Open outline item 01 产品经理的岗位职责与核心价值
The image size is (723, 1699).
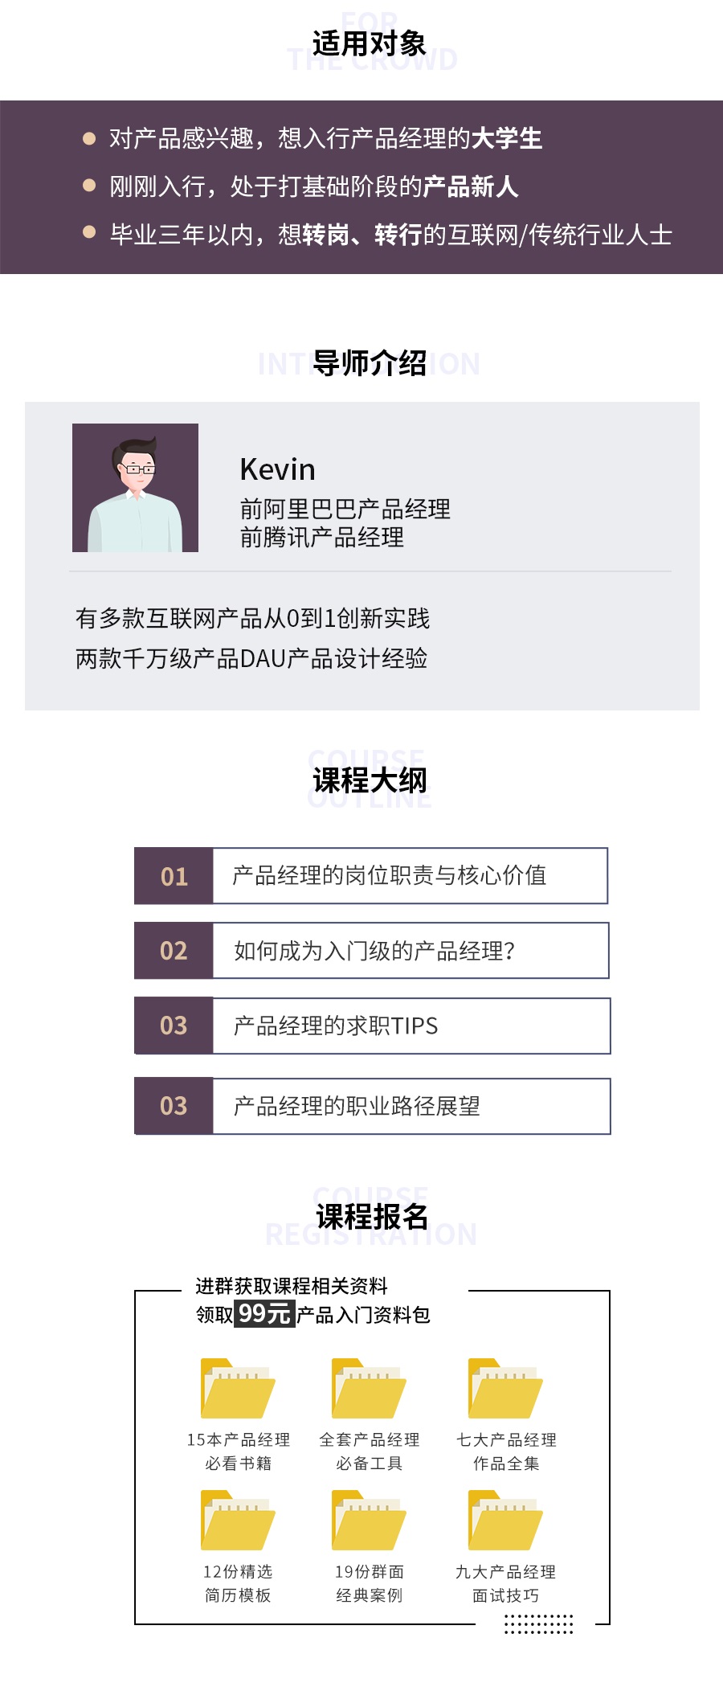pyautogui.click(x=371, y=875)
